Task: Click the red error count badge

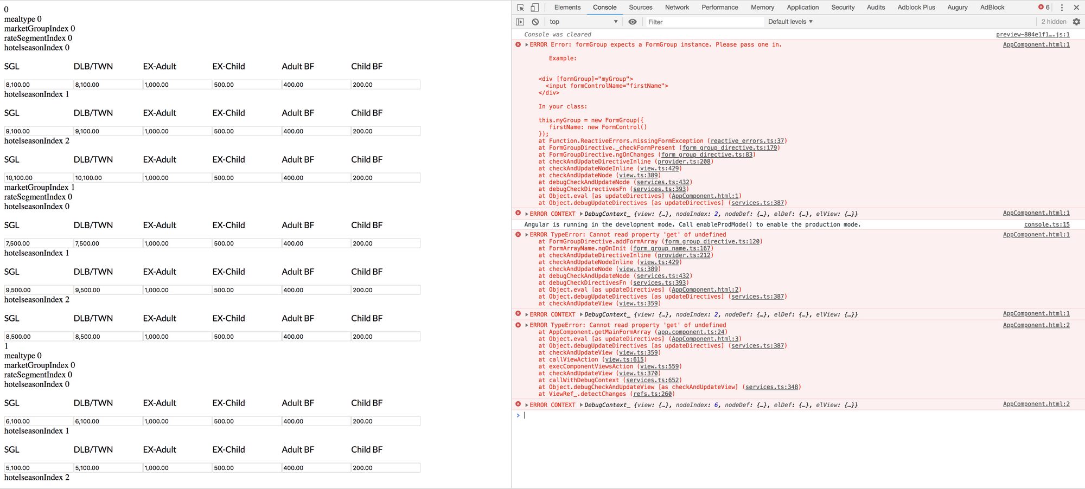Action: point(1044,8)
